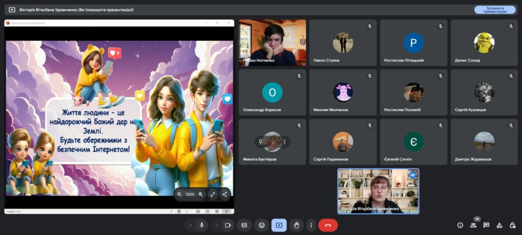Open the emoji reactions picker
The width and height of the screenshot is (522, 235).
click(262, 225)
